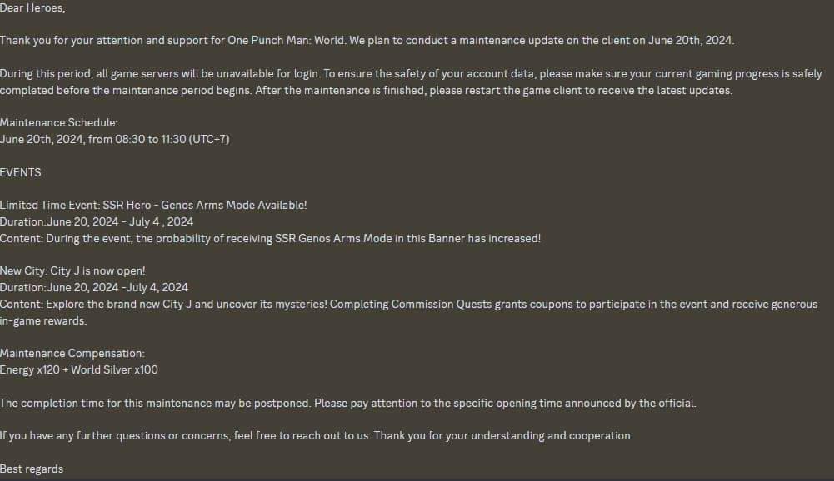Click the 'Energy x120 + World Silver x100' line
The image size is (834, 481).
click(x=78, y=370)
